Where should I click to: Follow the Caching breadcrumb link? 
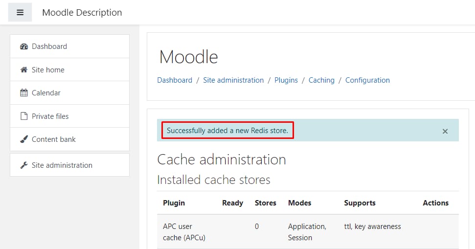(x=321, y=80)
